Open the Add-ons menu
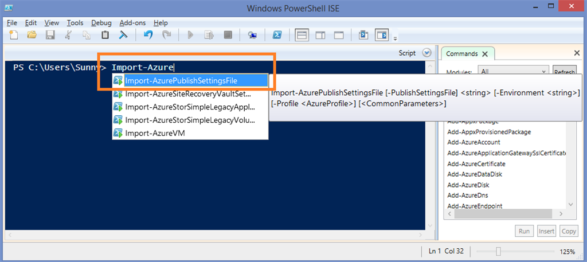This screenshot has height=262, width=587. (x=132, y=23)
